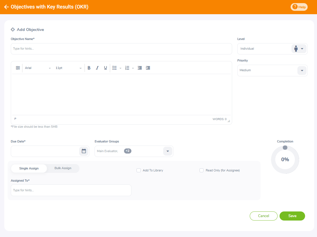Switch to Bulk Assign mode
This screenshot has width=317, height=237.
tap(62, 168)
